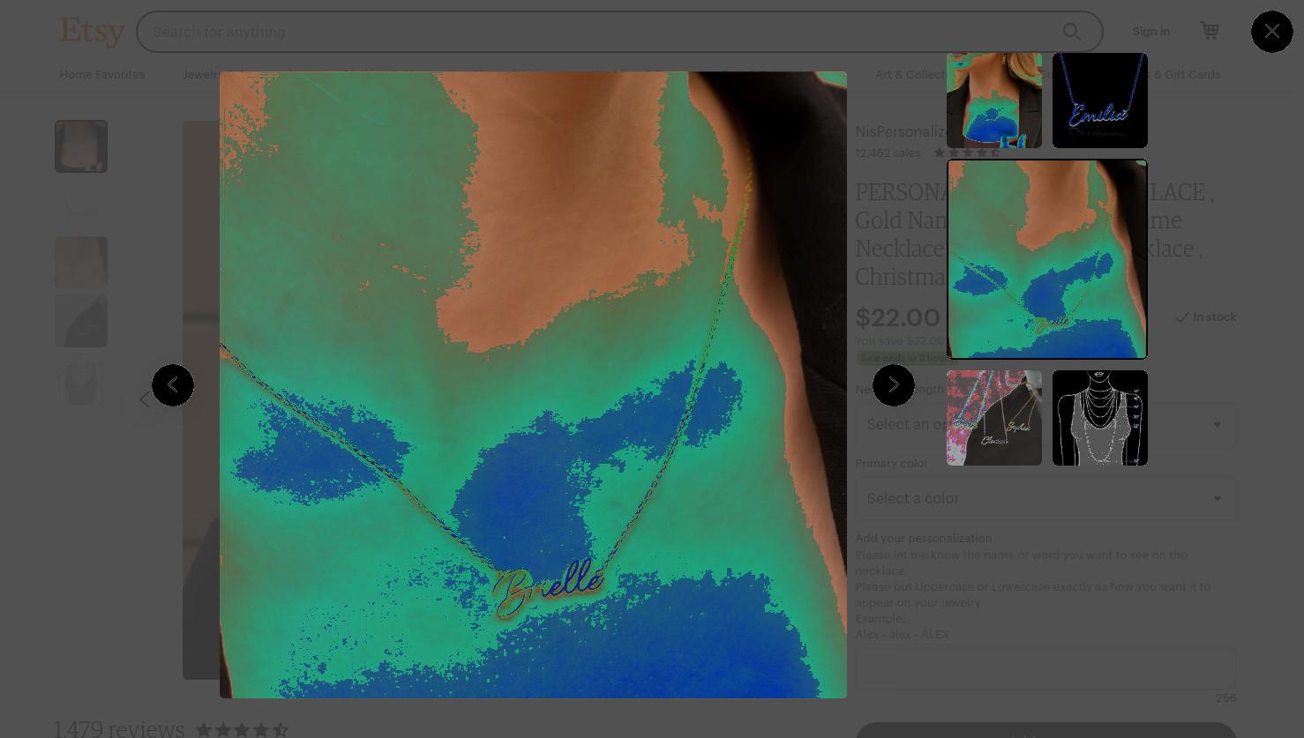Screen dimensions: 1304x738
Task: Select the multiple name necklaces thumbnail
Action: point(994,418)
